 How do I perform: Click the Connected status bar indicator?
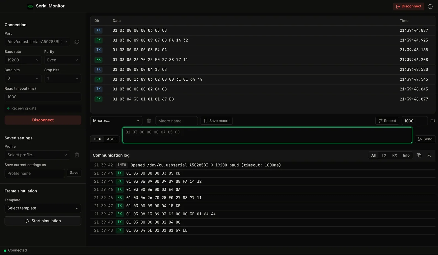coord(15,250)
